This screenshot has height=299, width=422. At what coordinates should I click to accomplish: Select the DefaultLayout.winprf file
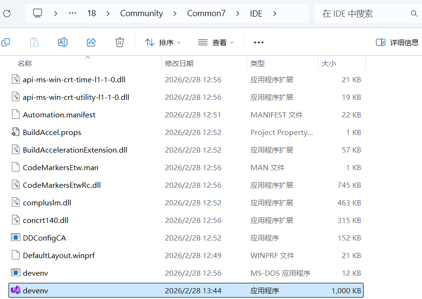186,255
